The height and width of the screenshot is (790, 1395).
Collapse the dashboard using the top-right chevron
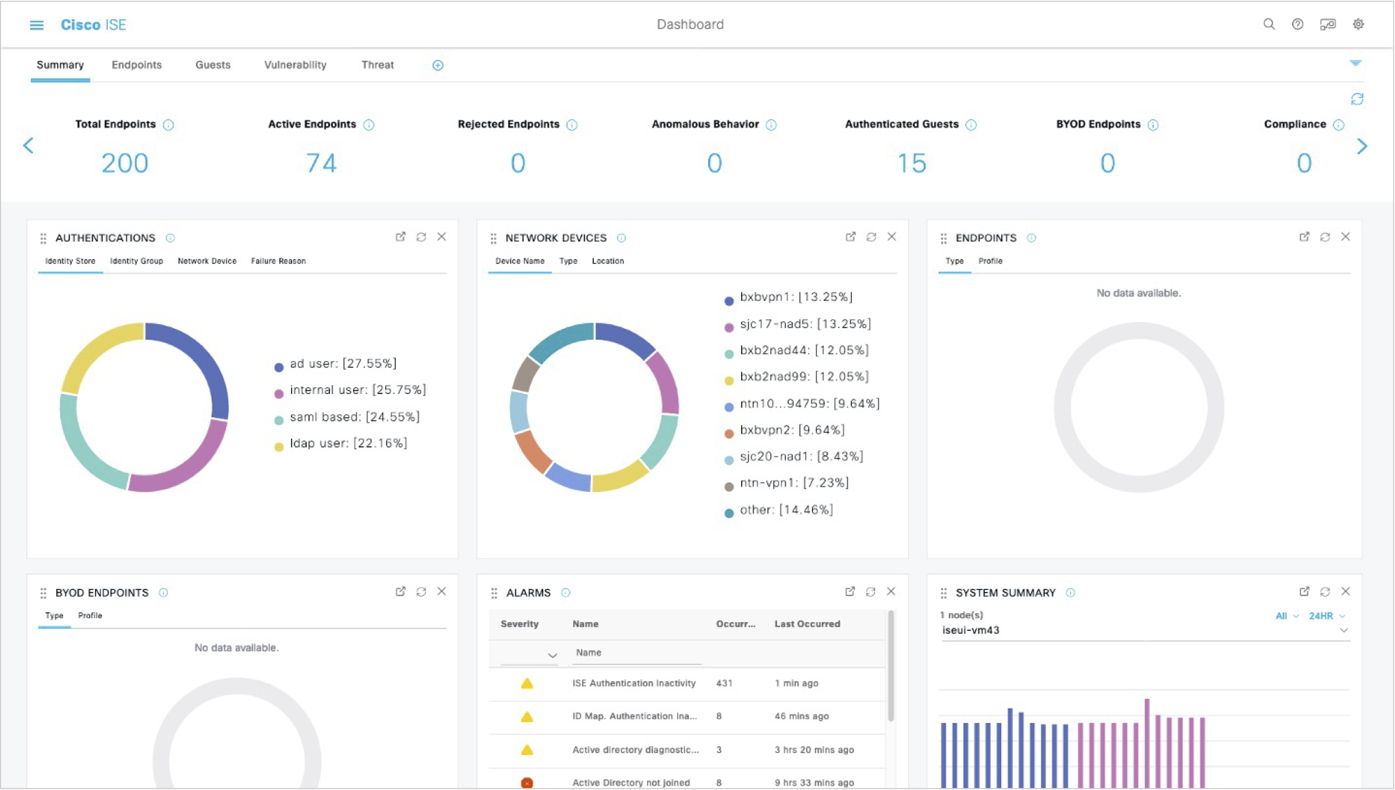1356,62
